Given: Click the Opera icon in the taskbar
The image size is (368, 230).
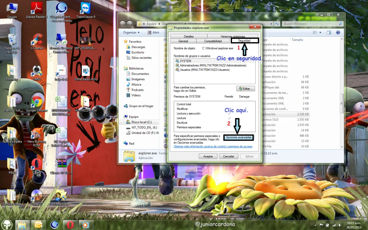Looking at the screenshot, I should tap(70, 225).
